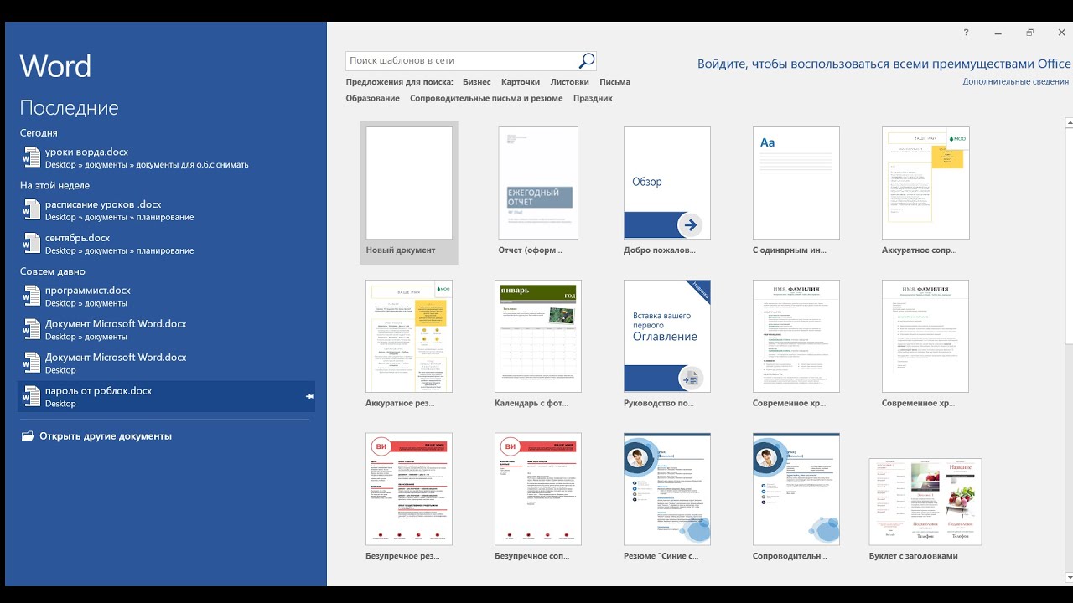The height and width of the screenshot is (603, 1073).
Task: Create a Новый документ blank document
Action: tap(409, 192)
